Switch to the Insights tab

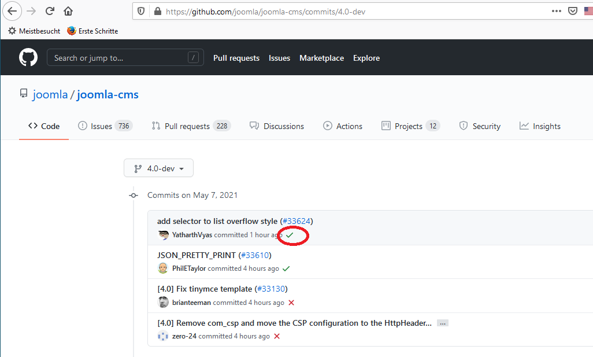coord(540,126)
